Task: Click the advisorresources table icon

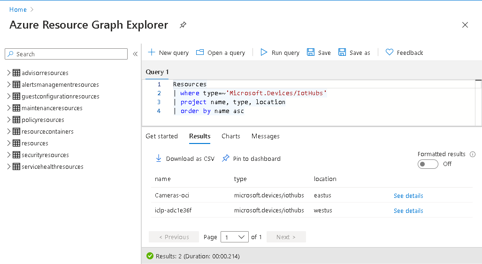Action: [x=16, y=73]
